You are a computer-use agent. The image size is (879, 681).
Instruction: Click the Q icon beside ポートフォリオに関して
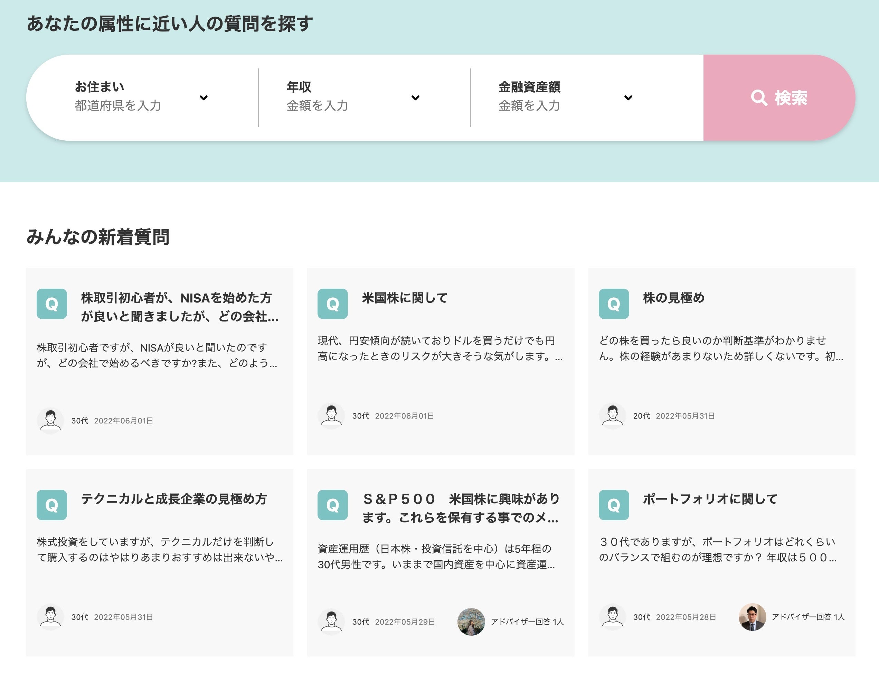(x=613, y=505)
